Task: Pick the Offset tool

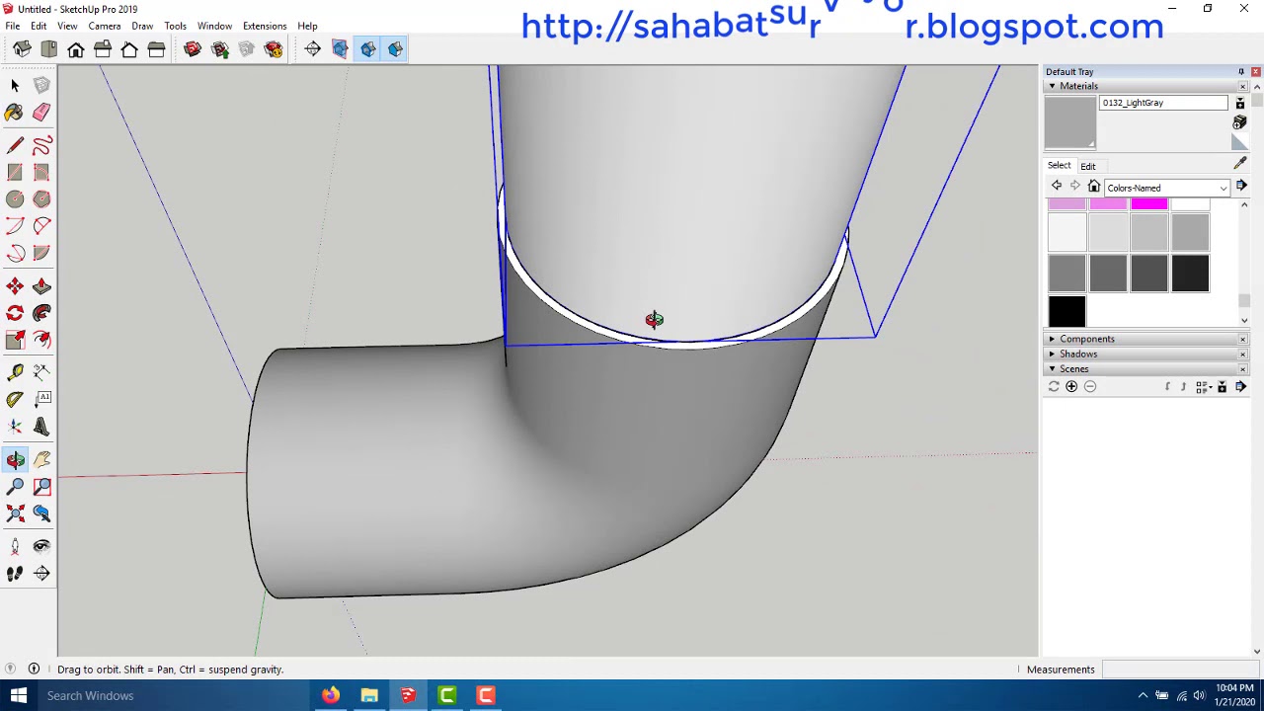Action: pyautogui.click(x=41, y=340)
